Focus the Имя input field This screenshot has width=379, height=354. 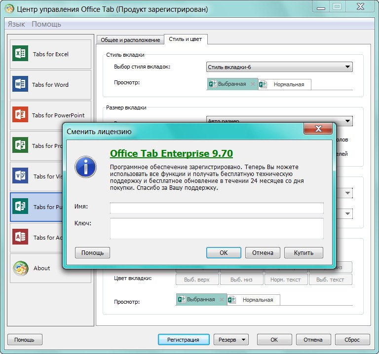[217, 208]
